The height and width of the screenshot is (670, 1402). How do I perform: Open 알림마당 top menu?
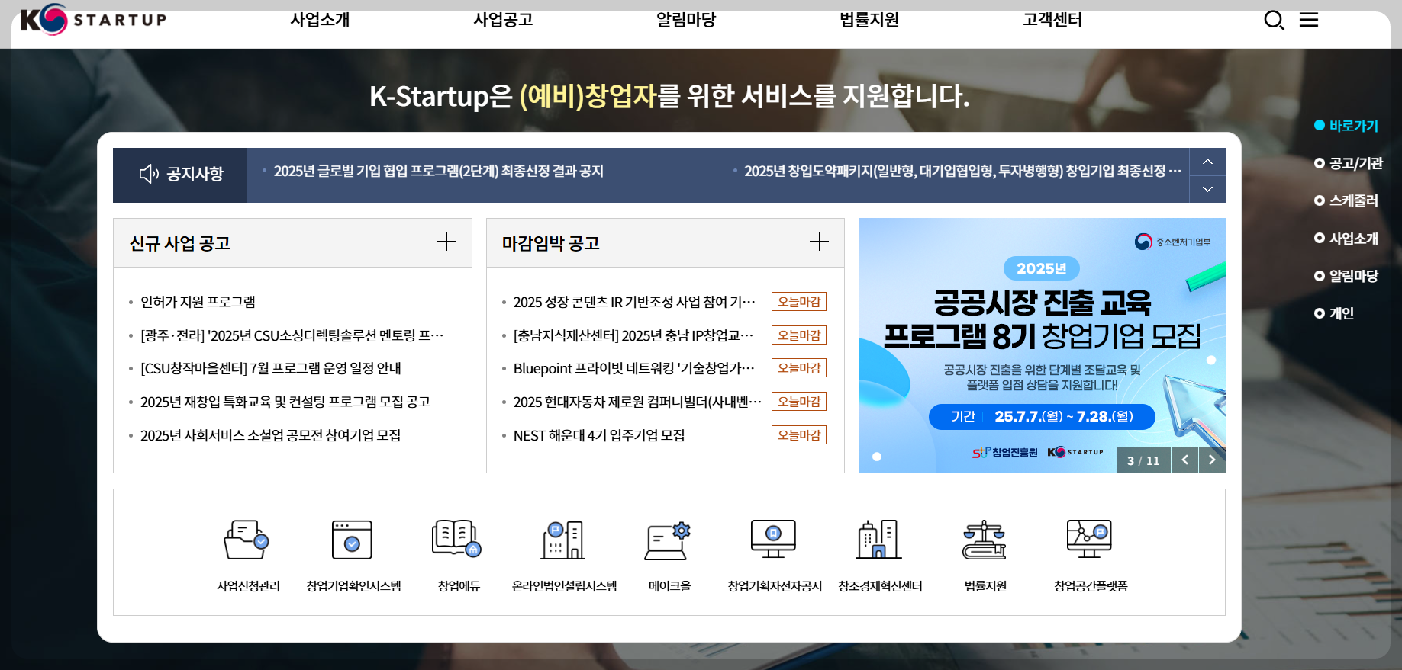coord(686,20)
